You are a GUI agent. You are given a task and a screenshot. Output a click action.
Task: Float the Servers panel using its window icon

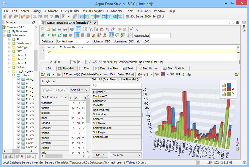click(33, 22)
